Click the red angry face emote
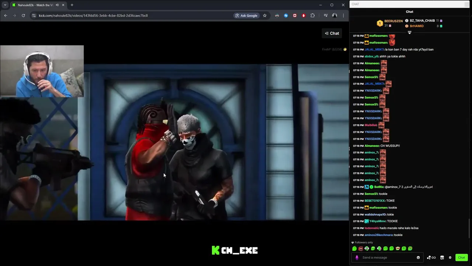472x266 pixels. click(x=361, y=249)
